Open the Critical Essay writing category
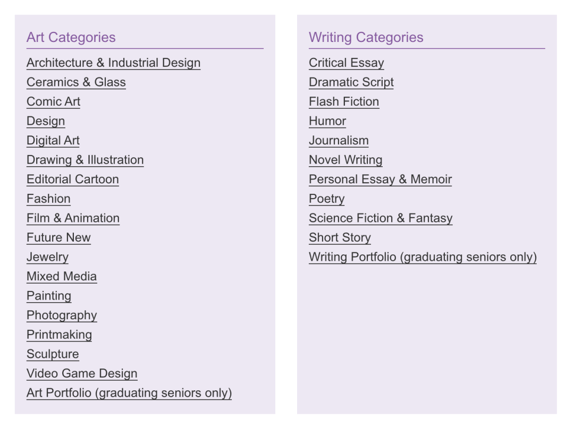 click(347, 63)
